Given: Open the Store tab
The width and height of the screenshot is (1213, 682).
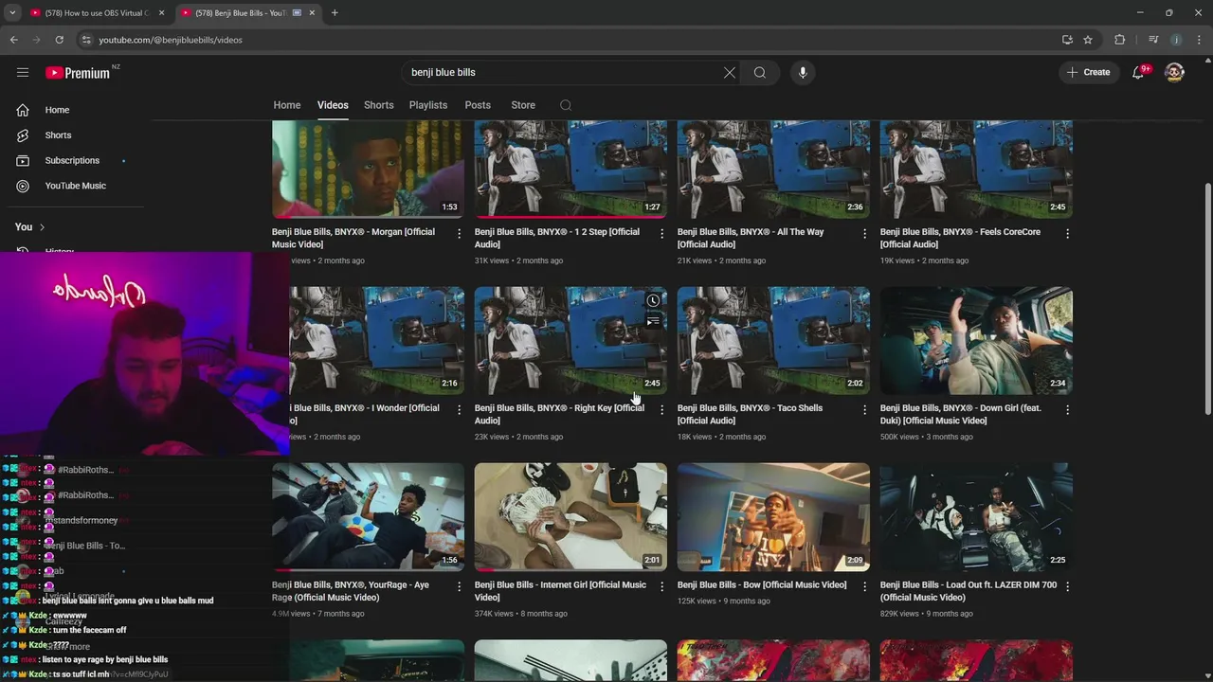Looking at the screenshot, I should pyautogui.click(x=523, y=105).
